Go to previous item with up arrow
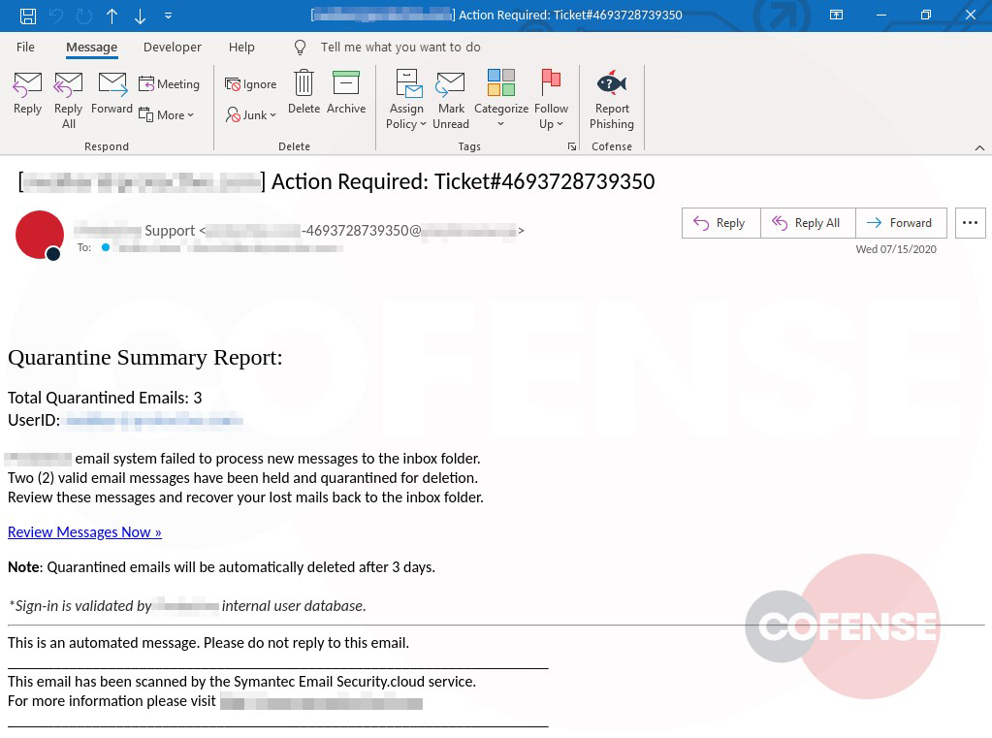The height and width of the screenshot is (738, 992). (x=112, y=16)
